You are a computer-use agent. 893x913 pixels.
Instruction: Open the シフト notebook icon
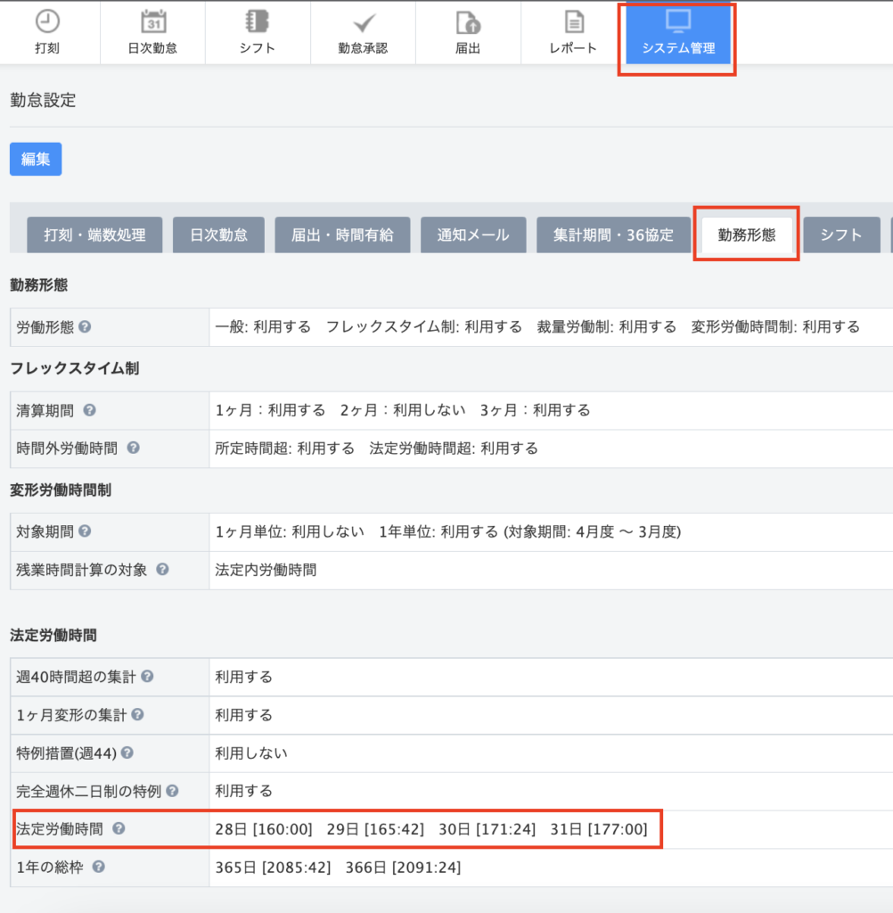point(257,32)
